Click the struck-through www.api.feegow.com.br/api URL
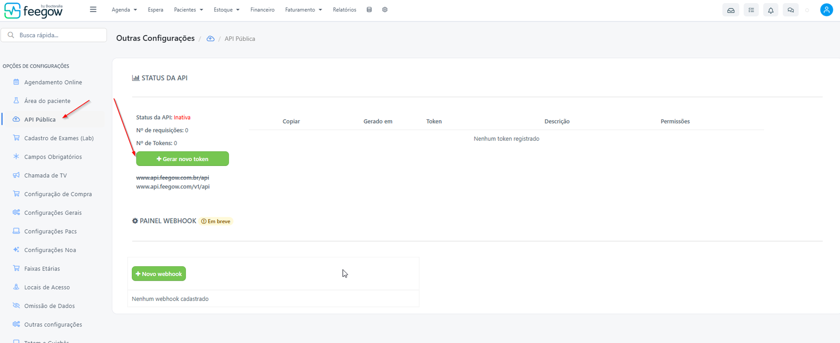 tap(173, 178)
